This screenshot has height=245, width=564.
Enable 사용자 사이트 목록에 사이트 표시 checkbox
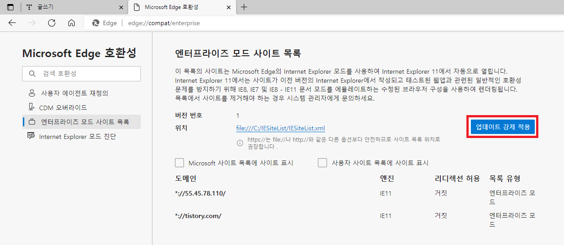[322, 163]
